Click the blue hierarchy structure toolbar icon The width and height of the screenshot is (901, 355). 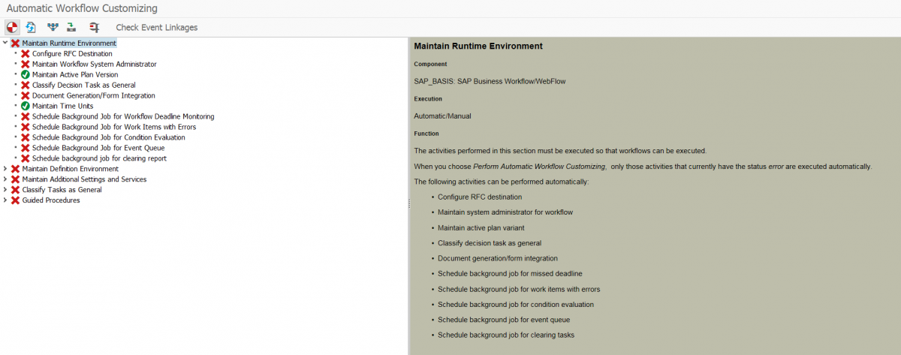coord(53,28)
